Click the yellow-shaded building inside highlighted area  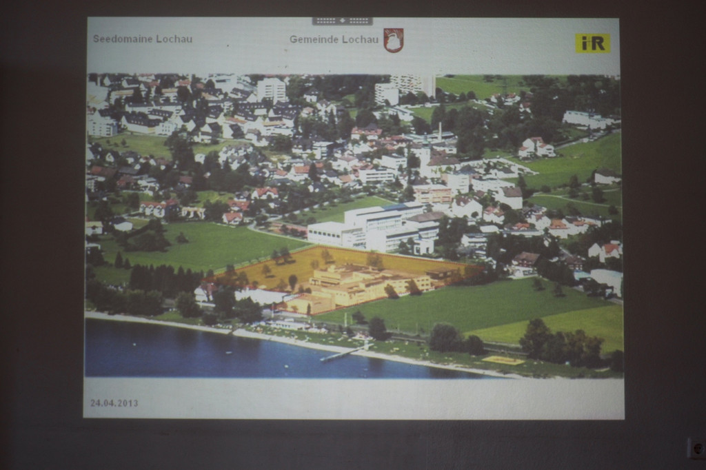tap(352, 284)
